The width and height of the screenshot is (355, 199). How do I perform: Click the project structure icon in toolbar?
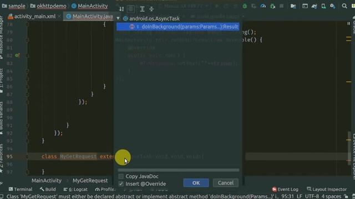coord(293,6)
